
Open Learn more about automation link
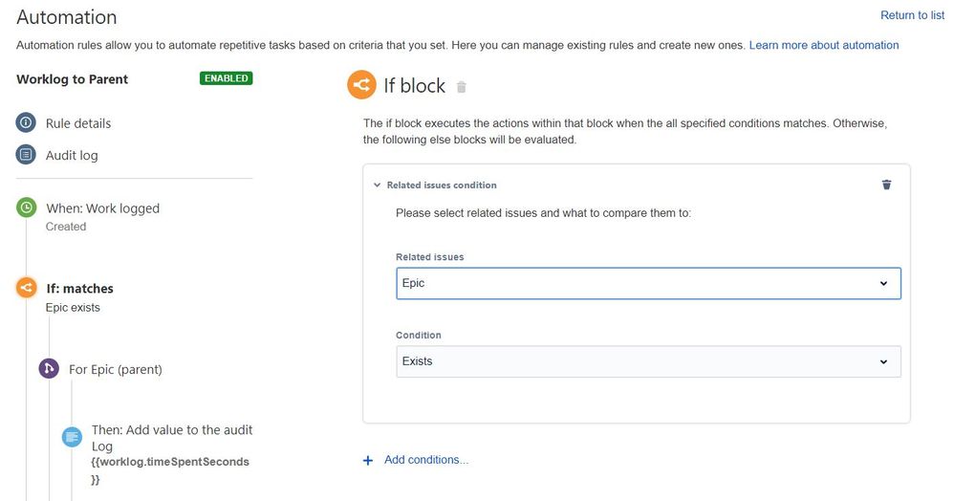824,45
